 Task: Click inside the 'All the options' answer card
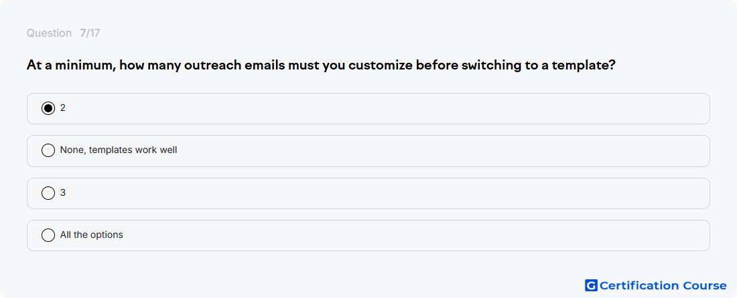pyautogui.click(x=368, y=236)
